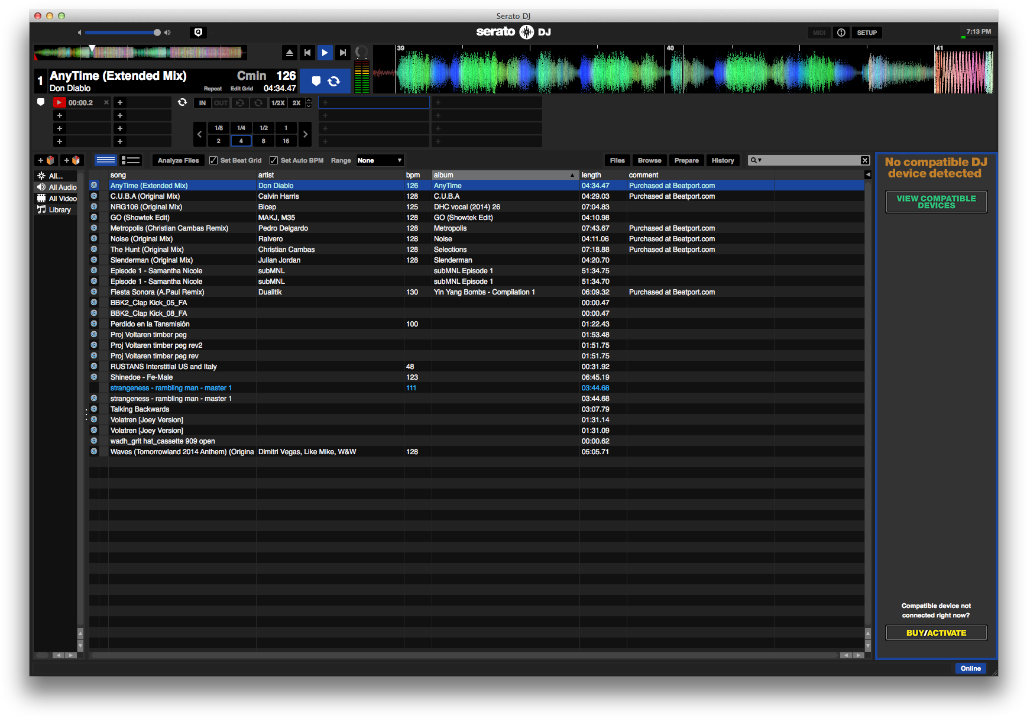This screenshot has width=1027, height=718.
Task: Collapse the side panel with the arrow
Action: click(x=868, y=175)
